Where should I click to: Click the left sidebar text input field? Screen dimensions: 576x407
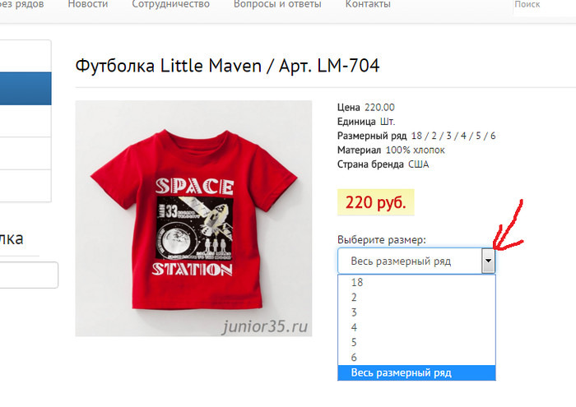pyautogui.click(x=28, y=275)
